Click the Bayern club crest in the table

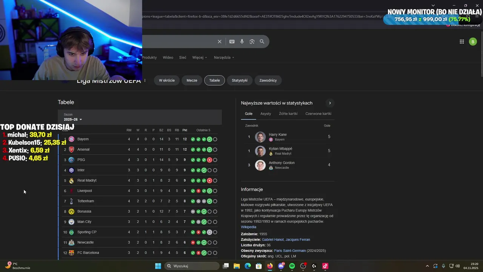71,139
